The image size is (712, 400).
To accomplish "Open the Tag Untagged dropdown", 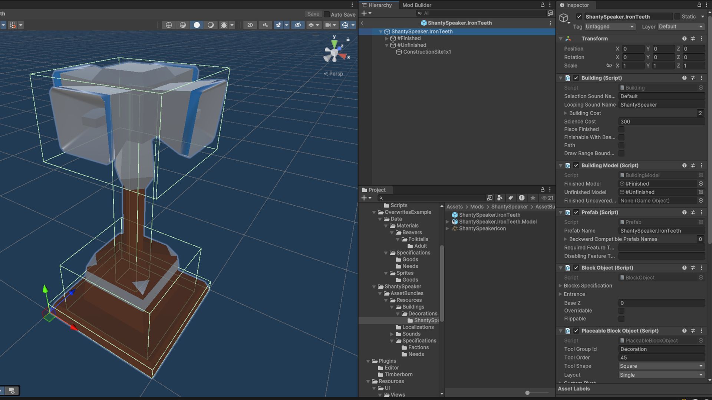I will pyautogui.click(x=610, y=27).
